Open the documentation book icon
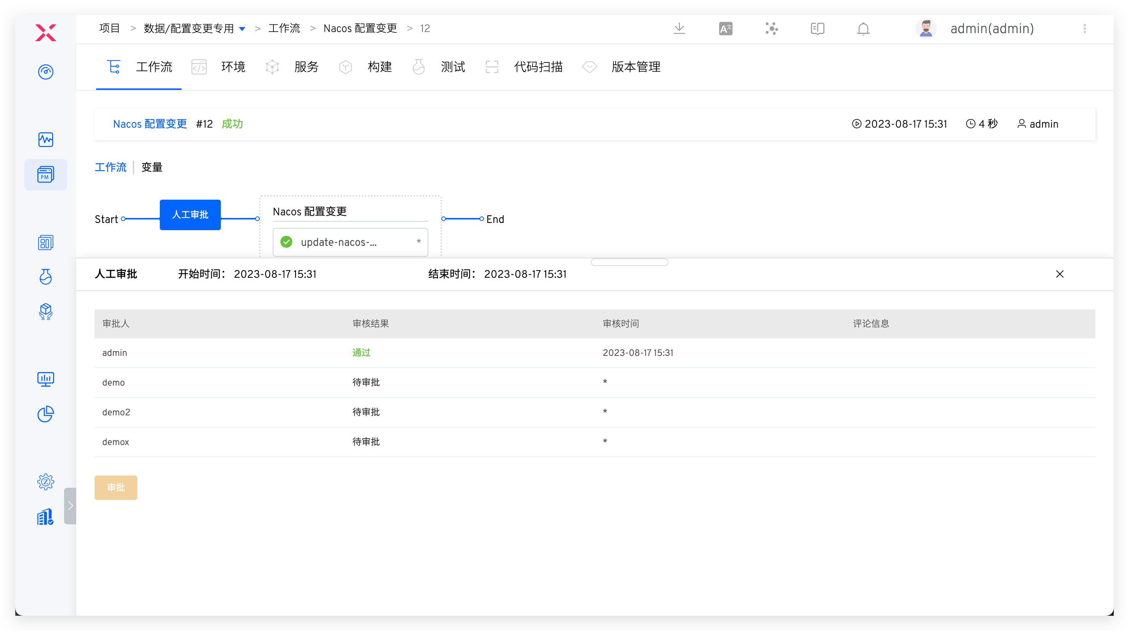Screen dimensions: 1129x631 [817, 29]
